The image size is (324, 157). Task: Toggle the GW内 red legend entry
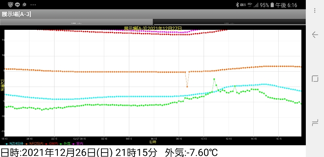coord(51,143)
